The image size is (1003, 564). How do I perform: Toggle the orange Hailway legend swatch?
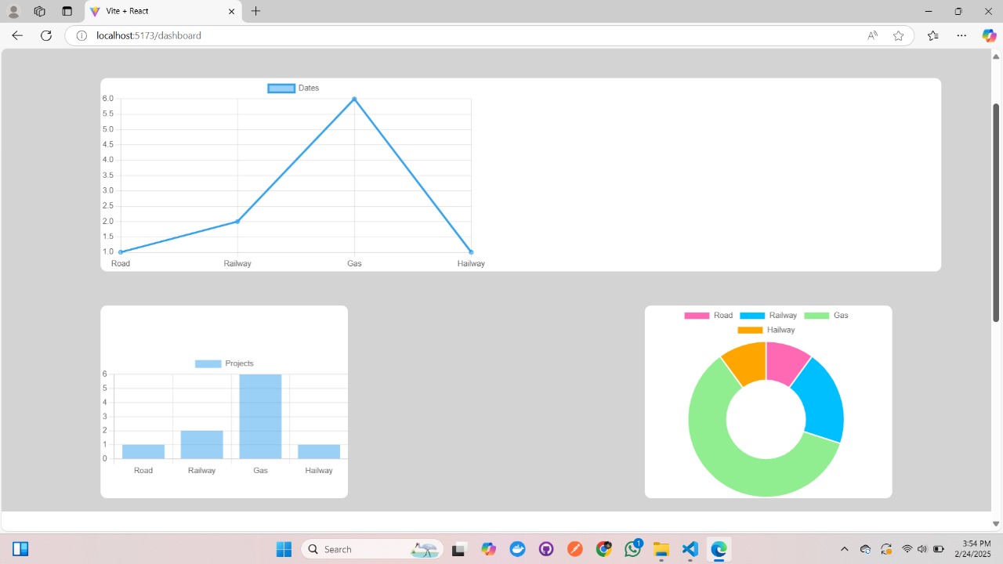point(750,330)
